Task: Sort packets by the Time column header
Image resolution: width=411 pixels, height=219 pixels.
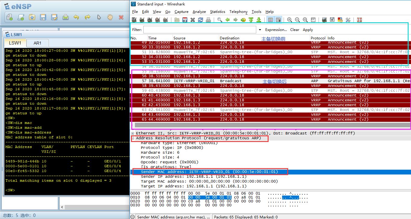Action: (160, 38)
